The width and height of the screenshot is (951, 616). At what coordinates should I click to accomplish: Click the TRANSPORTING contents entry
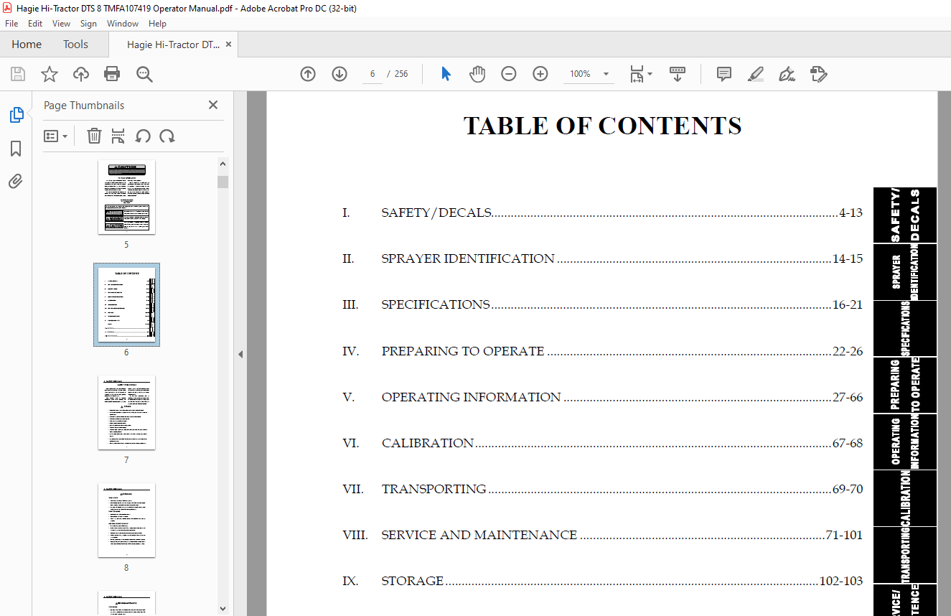tap(602, 489)
